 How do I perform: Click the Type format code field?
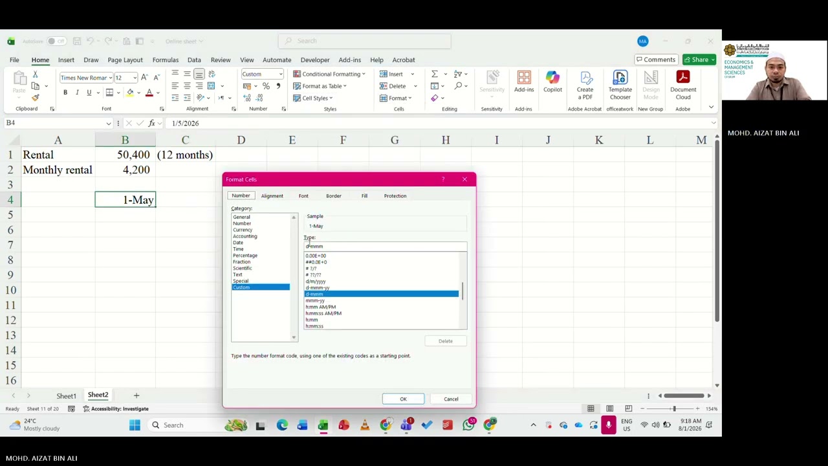(385, 246)
